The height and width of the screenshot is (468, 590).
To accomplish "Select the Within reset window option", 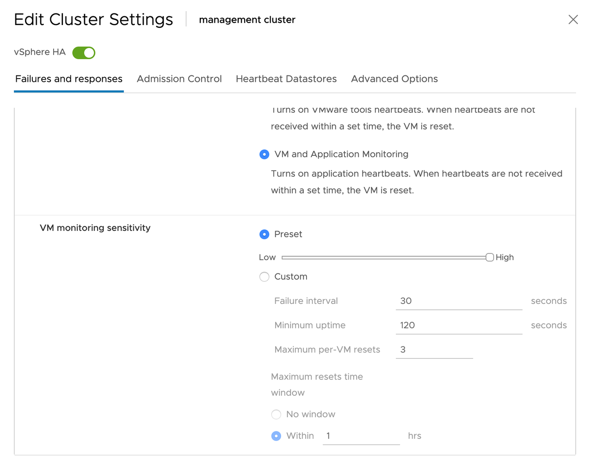I will coord(276,436).
